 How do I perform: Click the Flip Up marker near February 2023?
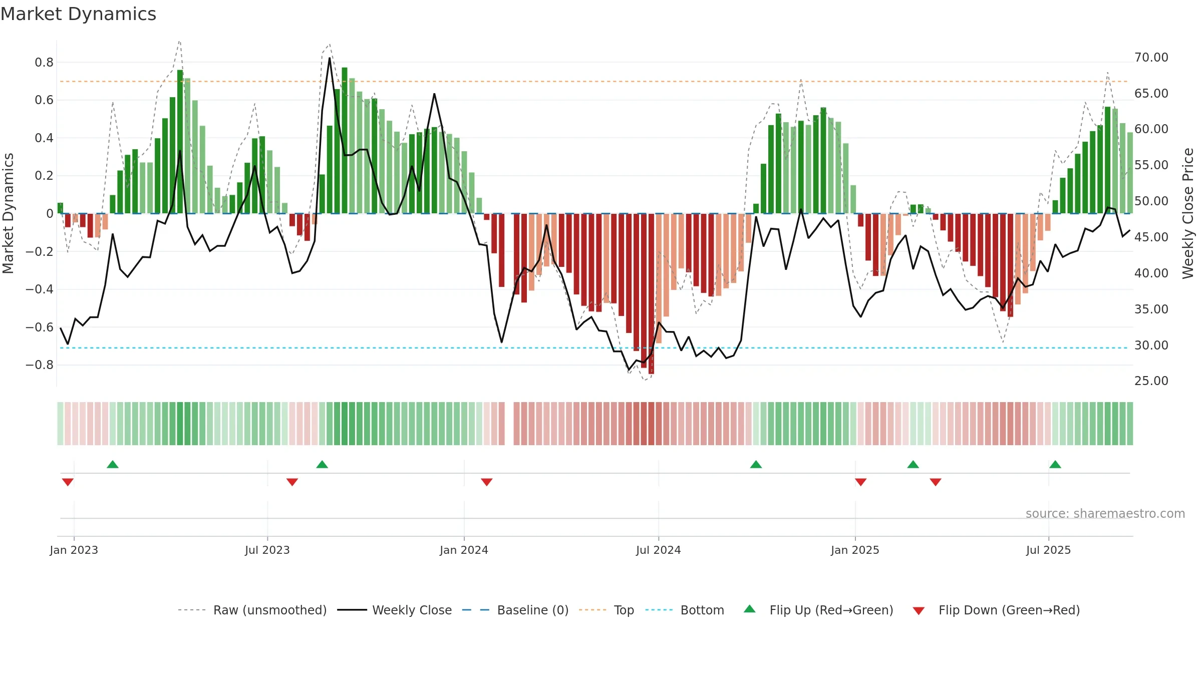coord(113,465)
